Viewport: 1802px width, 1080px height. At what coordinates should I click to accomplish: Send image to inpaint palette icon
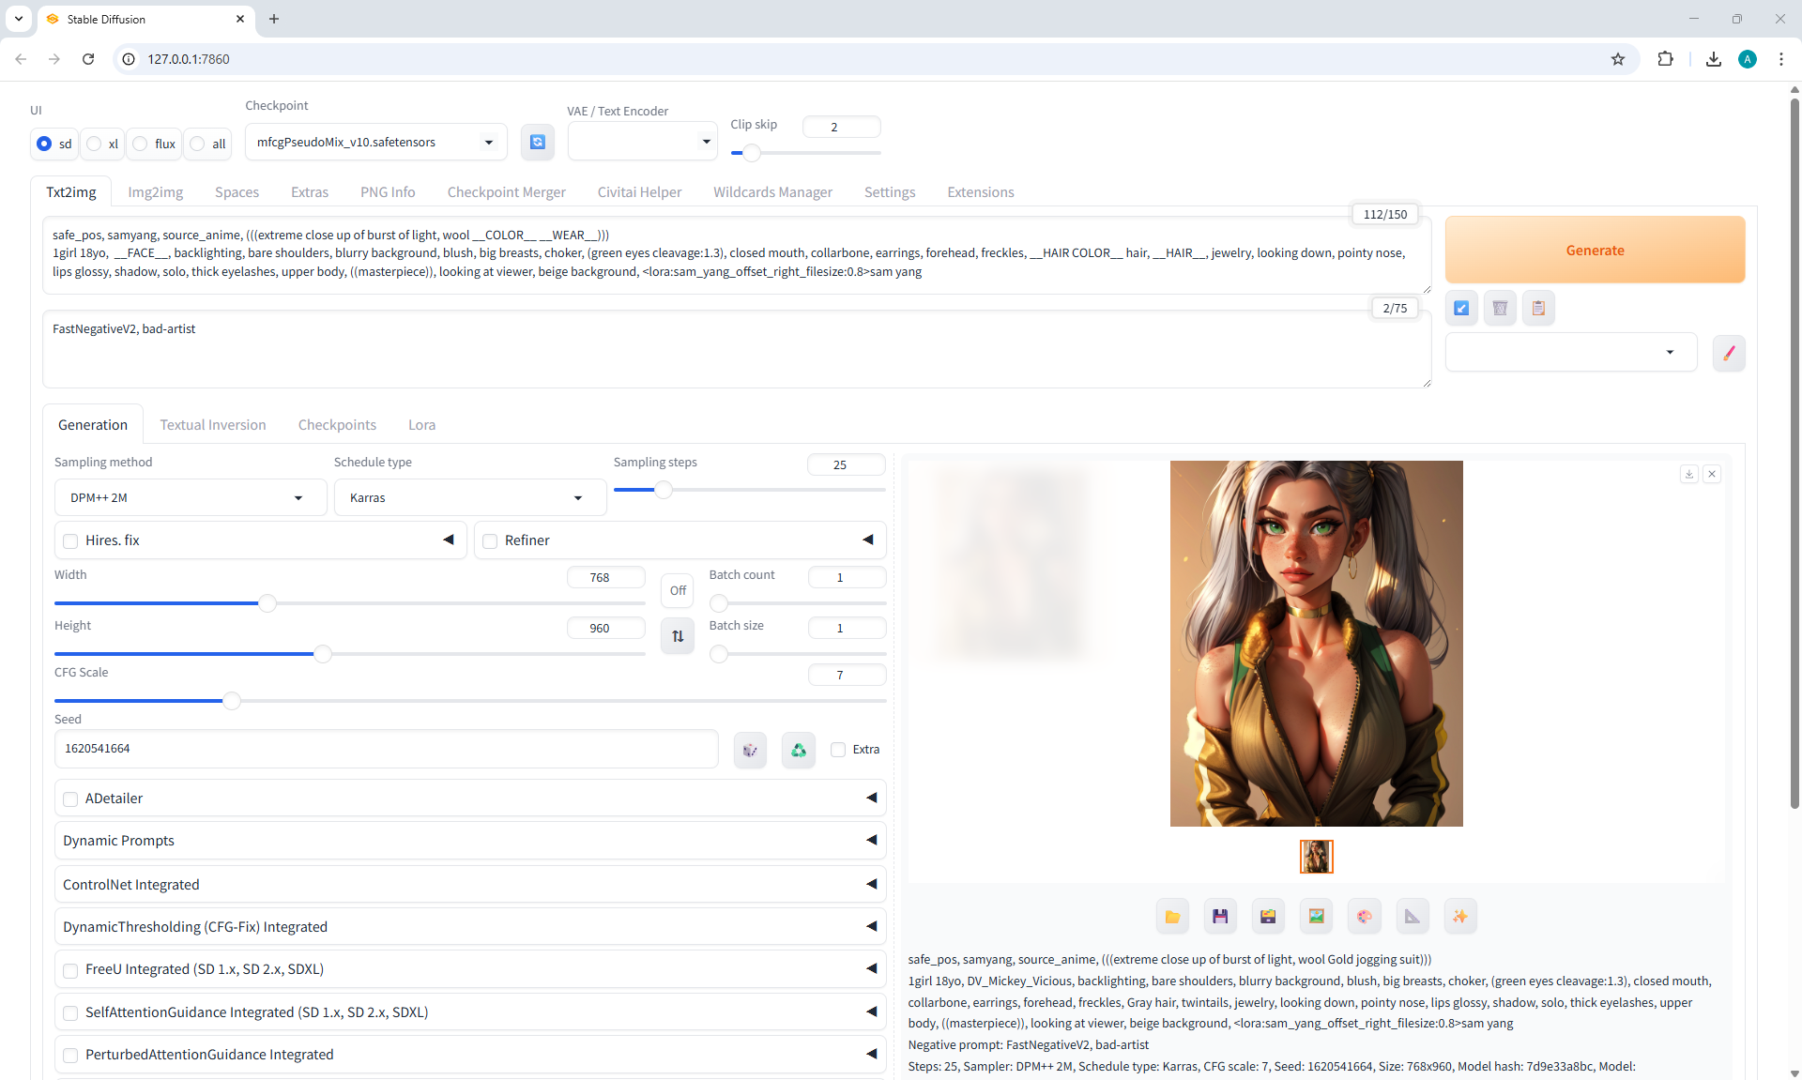pyautogui.click(x=1364, y=917)
